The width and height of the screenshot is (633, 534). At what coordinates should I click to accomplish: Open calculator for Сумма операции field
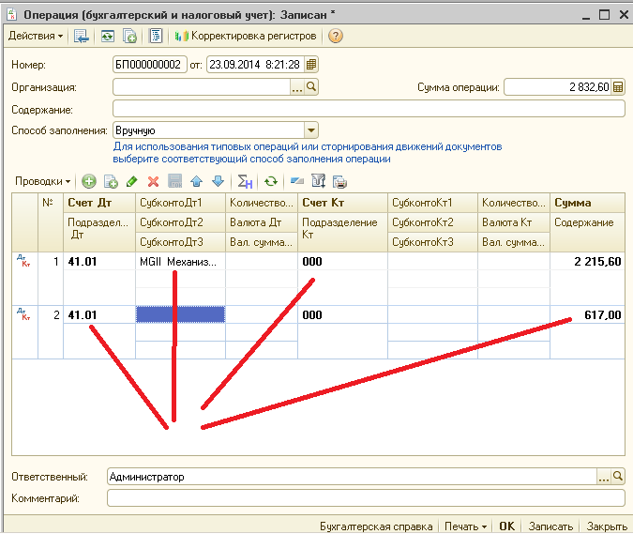click(x=619, y=87)
